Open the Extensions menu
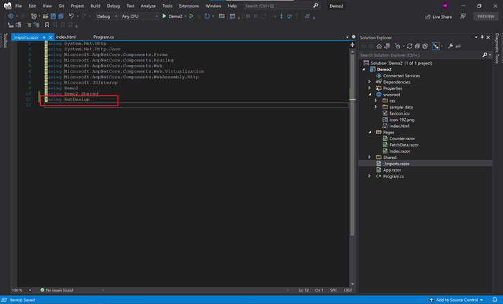Screen dimensions: 503x304 (x=188, y=6)
